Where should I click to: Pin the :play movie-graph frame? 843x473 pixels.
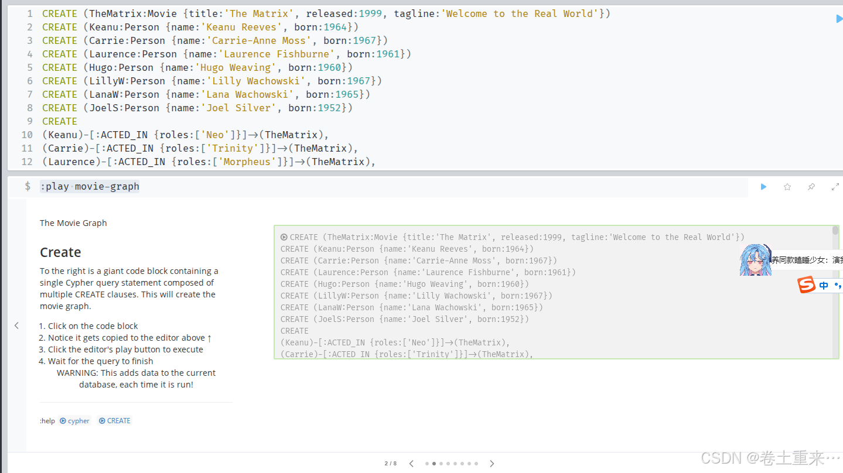coord(811,187)
